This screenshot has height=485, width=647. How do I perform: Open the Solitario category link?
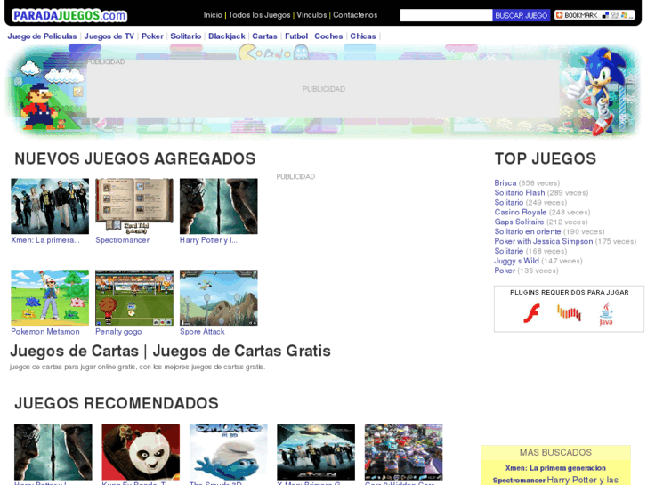click(186, 36)
